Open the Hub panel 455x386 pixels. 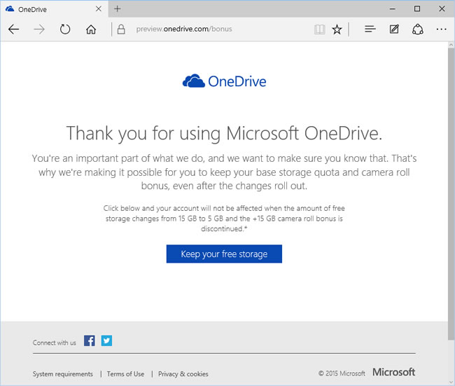(370, 29)
